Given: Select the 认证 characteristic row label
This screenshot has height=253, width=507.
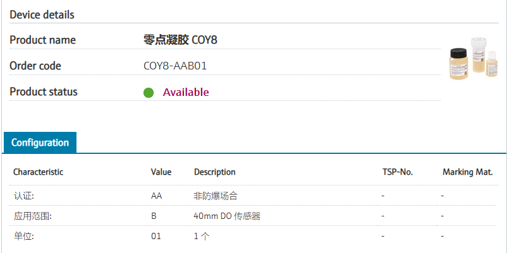Looking at the screenshot, I should click(x=23, y=196).
